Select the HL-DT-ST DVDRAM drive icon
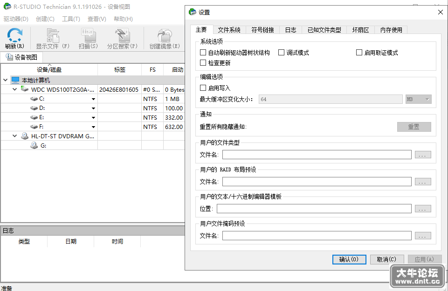 [x=25, y=136]
